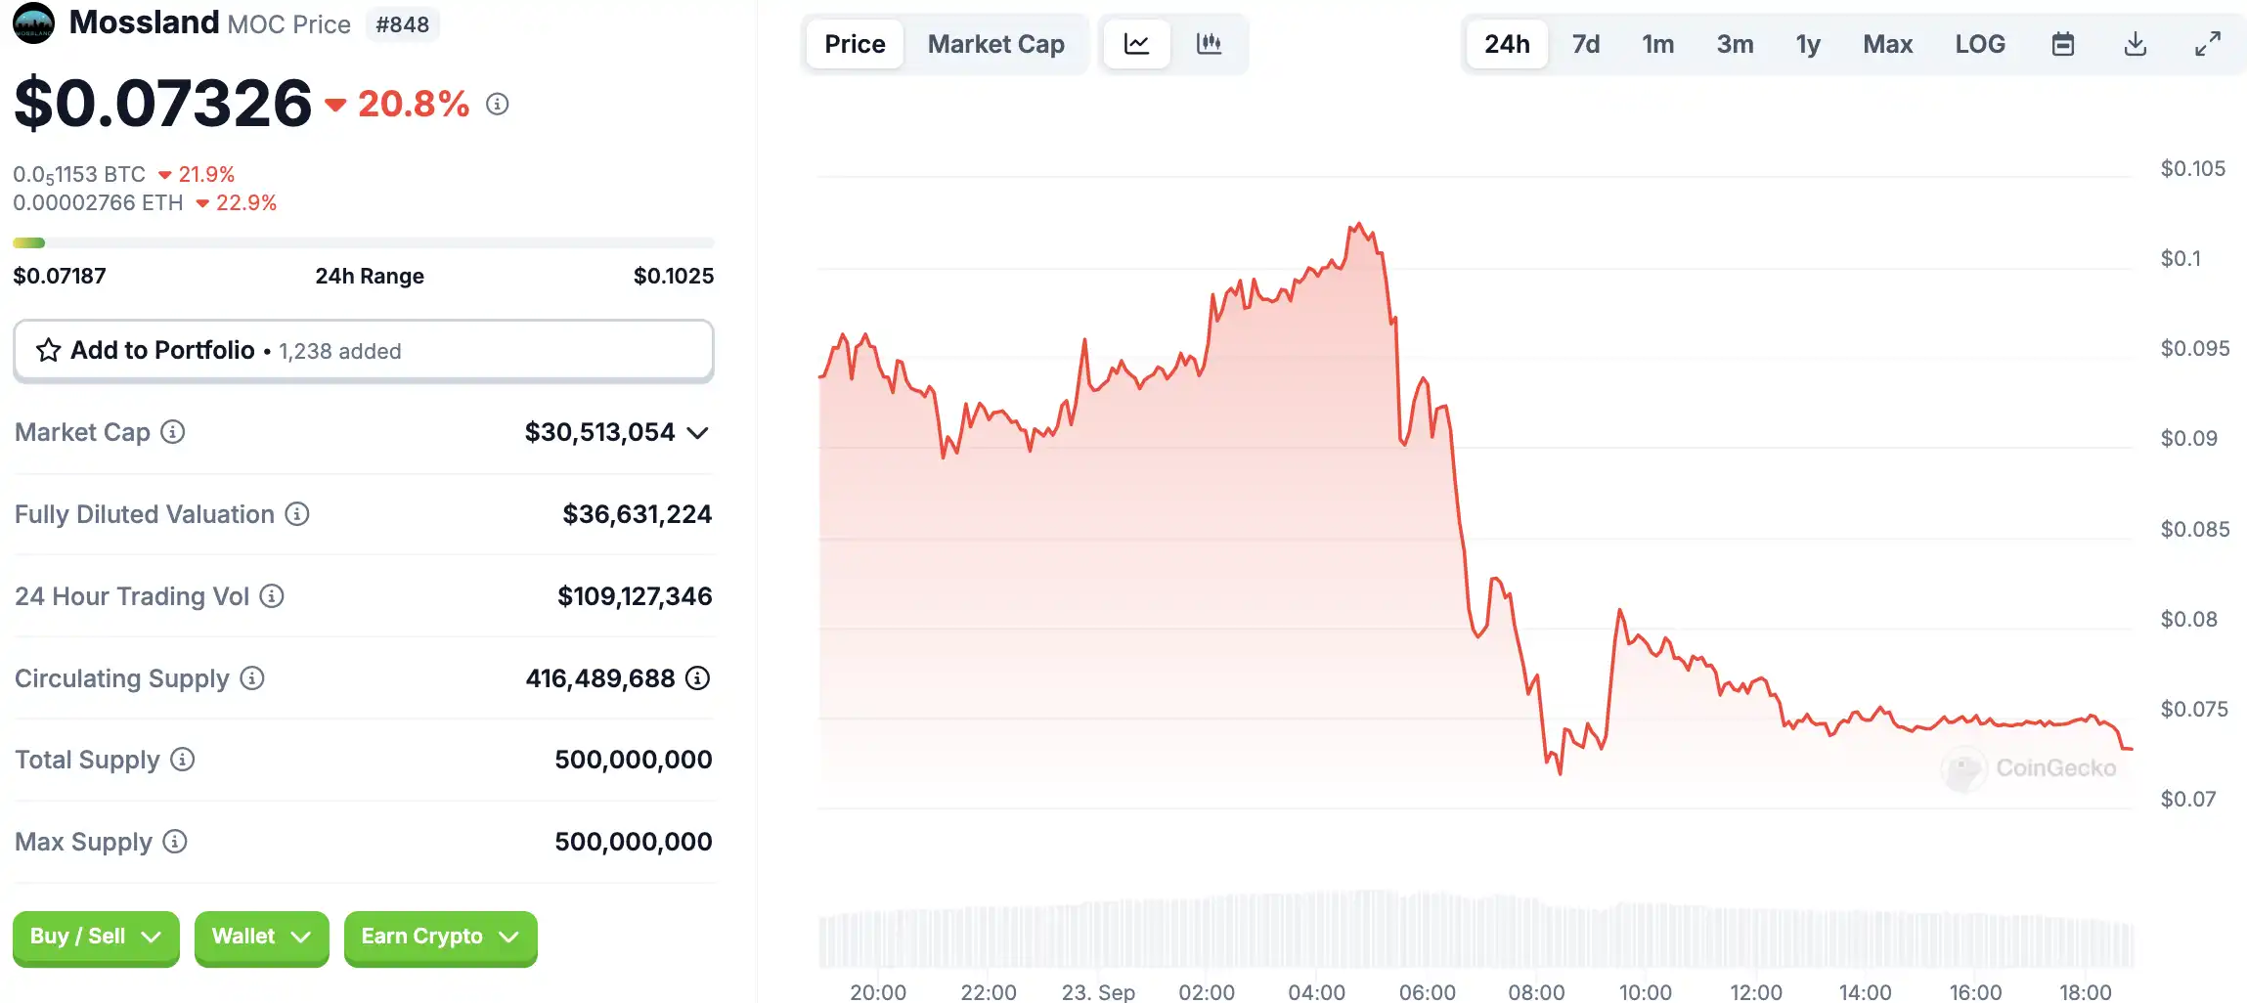Viewport: 2247px width, 1003px height.
Task: Download chart data icon
Action: click(2136, 44)
